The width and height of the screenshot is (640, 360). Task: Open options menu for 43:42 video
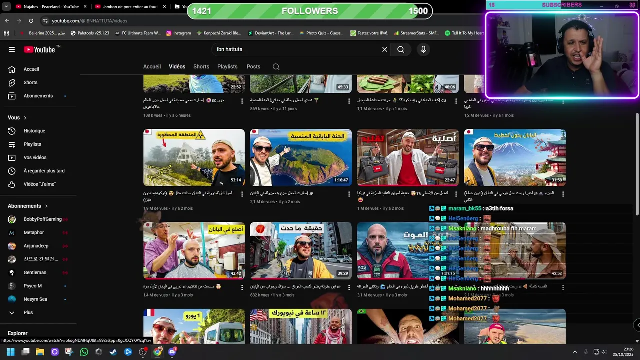242,288
